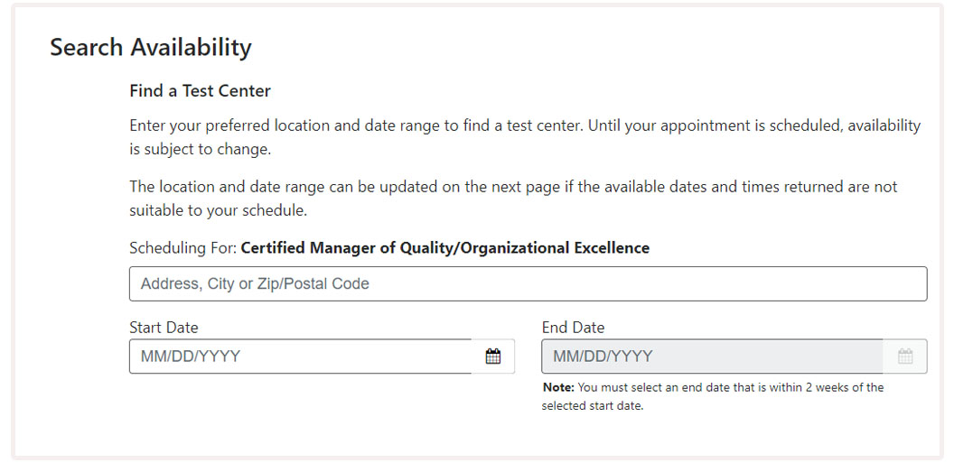Image resolution: width=954 pixels, height=463 pixels.
Task: Focus the Address, City or Zip/Postal Code field
Action: click(x=528, y=283)
